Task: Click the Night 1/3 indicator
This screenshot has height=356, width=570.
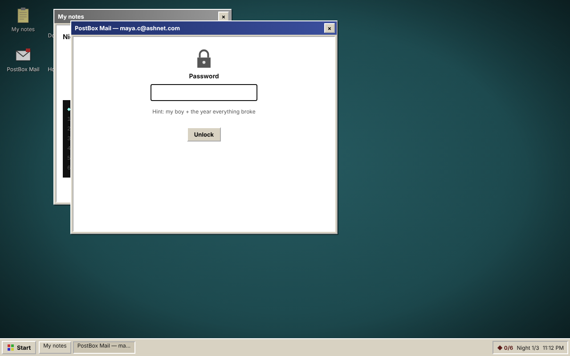Action: point(528,348)
